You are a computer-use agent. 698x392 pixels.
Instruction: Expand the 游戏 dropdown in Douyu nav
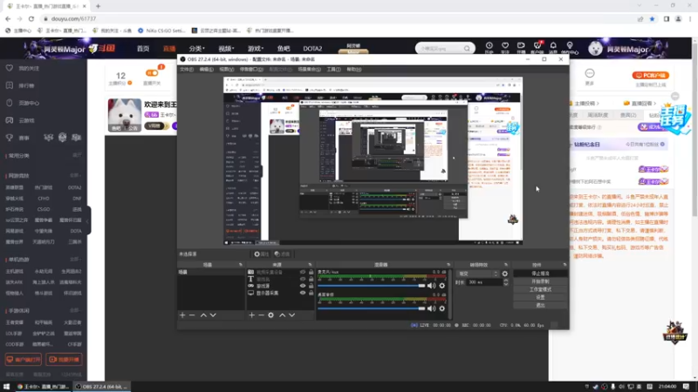click(256, 49)
